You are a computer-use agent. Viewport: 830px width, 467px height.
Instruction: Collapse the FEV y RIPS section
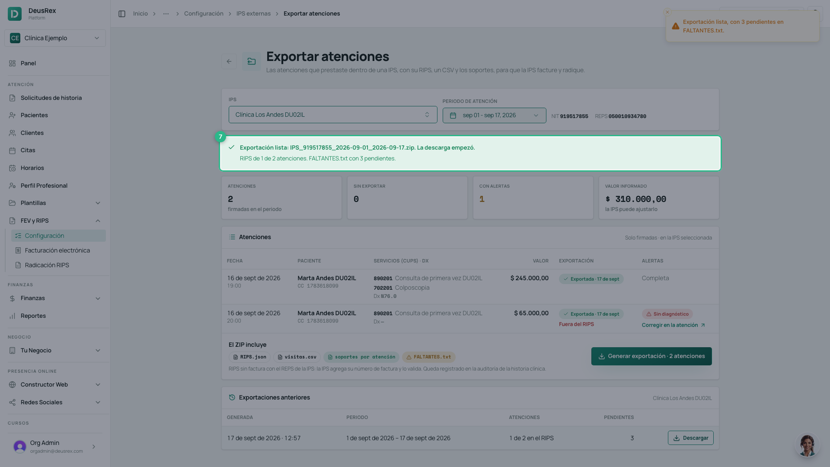(x=55, y=221)
